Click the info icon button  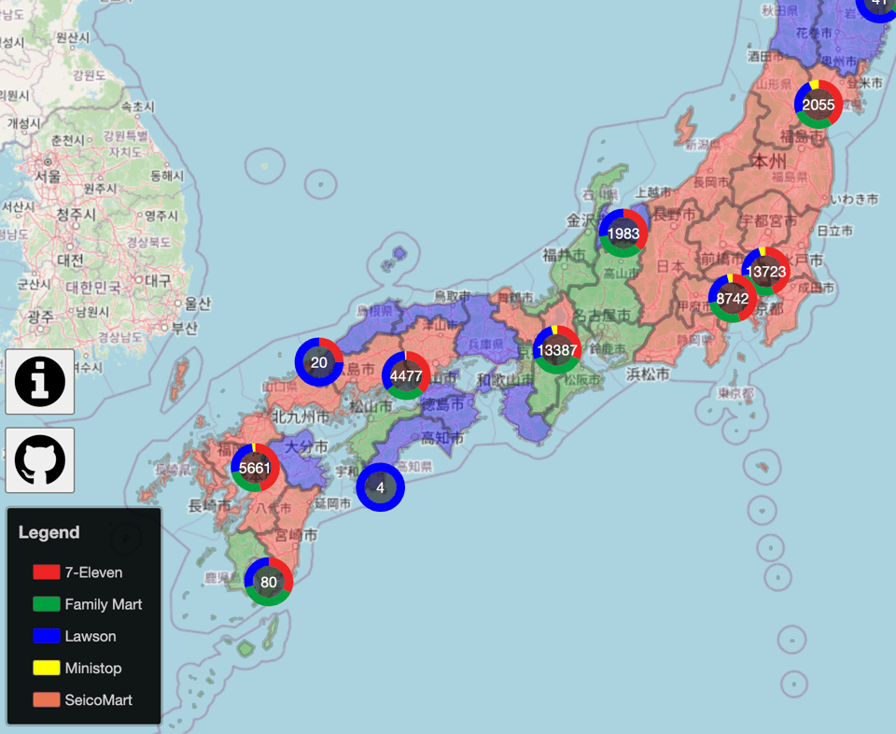(40, 381)
